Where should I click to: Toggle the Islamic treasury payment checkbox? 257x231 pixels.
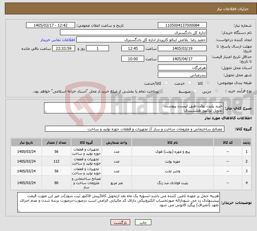click(x=163, y=91)
